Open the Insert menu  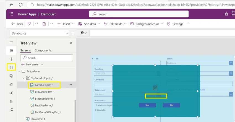[x=66, y=24]
